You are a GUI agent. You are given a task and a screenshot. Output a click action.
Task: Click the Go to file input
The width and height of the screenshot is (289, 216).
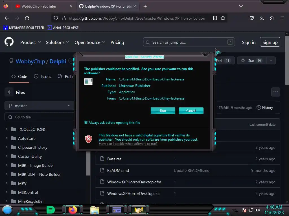pyautogui.click(x=39, y=117)
